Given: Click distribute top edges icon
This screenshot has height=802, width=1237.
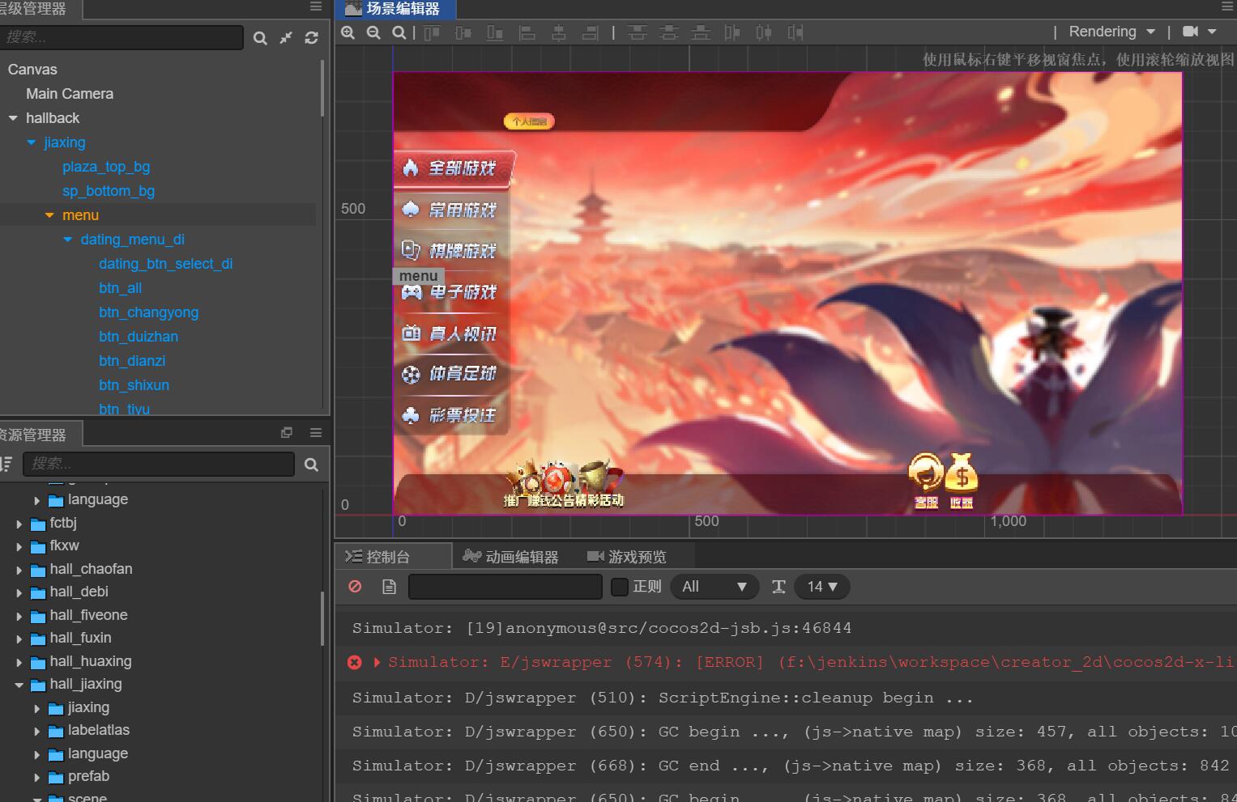Looking at the screenshot, I should tap(638, 32).
